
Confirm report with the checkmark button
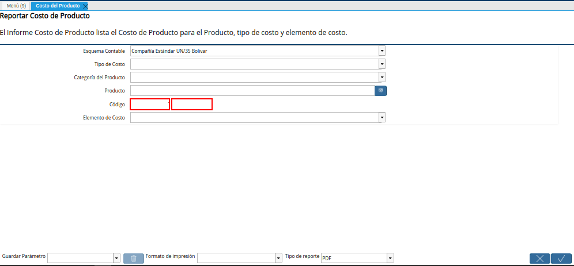point(561,259)
